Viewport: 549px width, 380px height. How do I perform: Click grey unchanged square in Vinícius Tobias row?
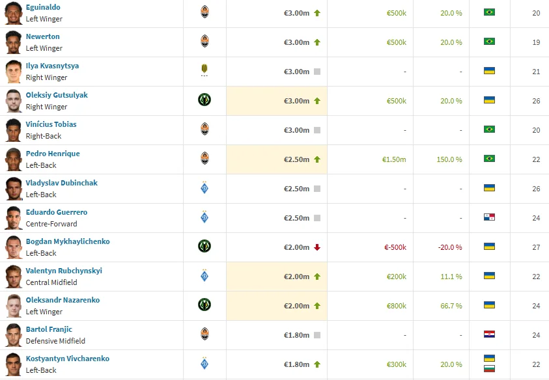click(317, 130)
